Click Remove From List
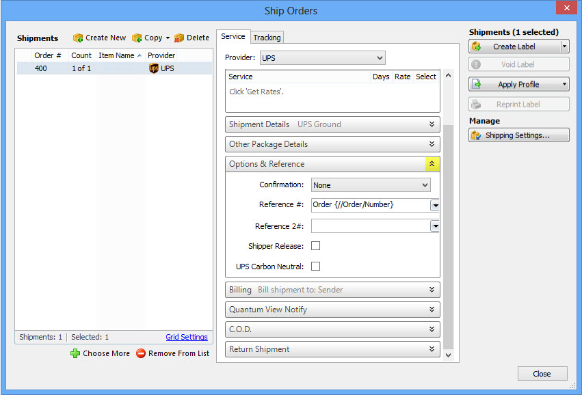Screen dimensions: 582x395 (x=172, y=353)
